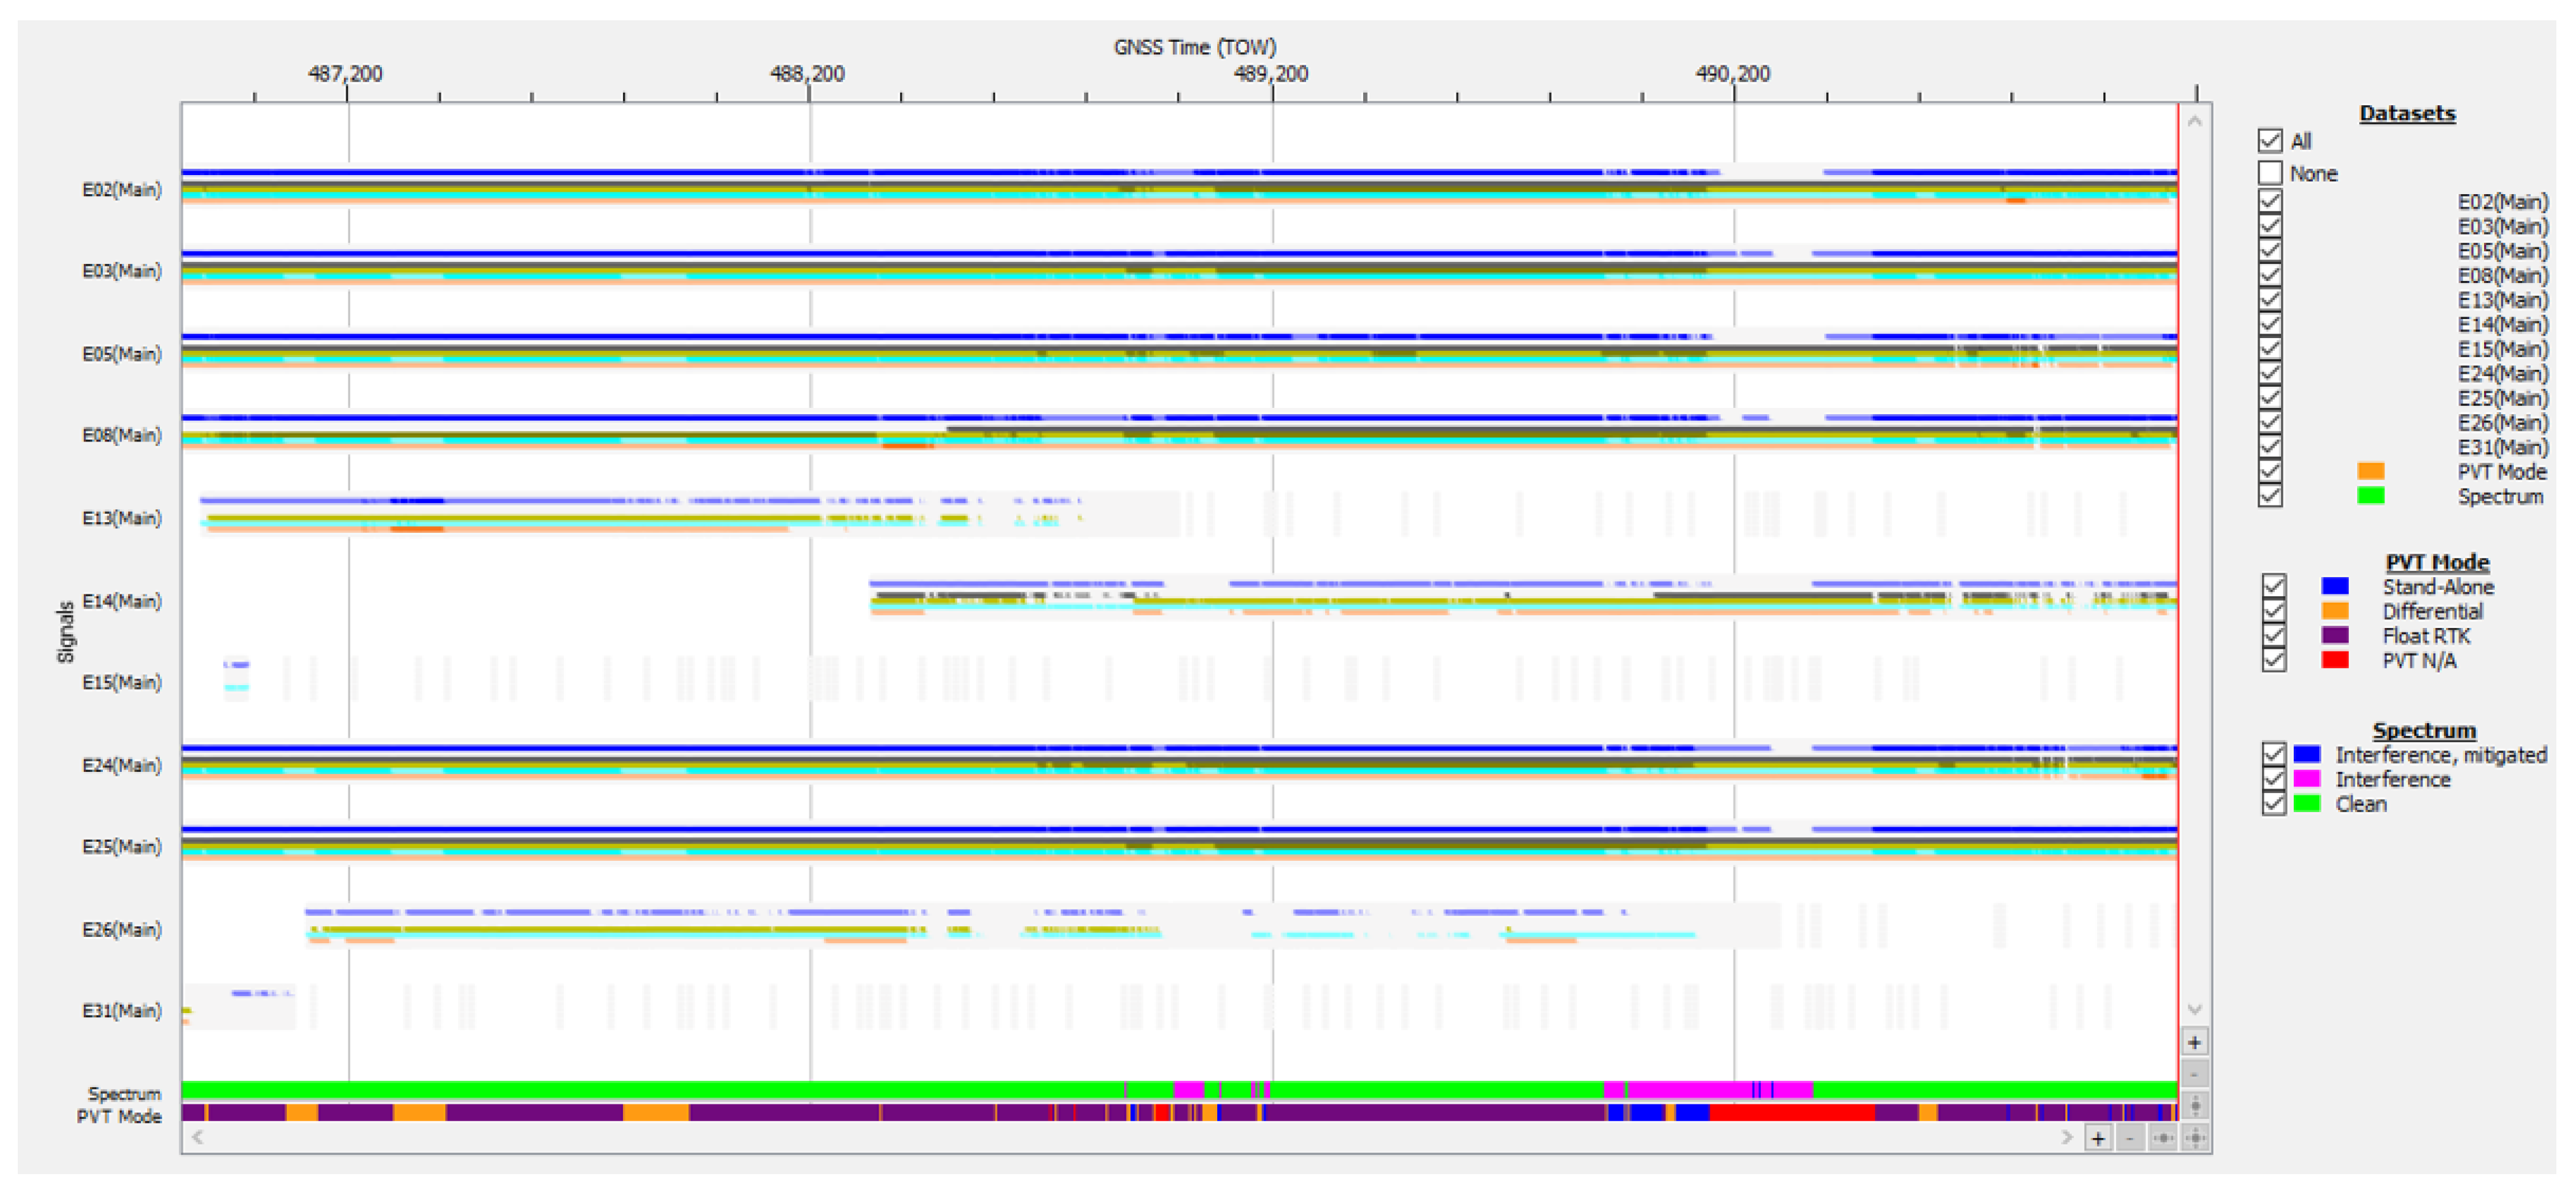The image size is (2576, 1190).
Task: Click the orange PVT Mode dataset color swatch
Action: (x=2370, y=471)
